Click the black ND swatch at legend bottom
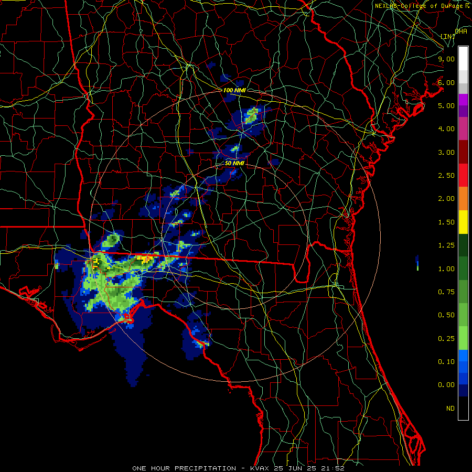Viewport: 472px width, 472px height. pos(463,408)
